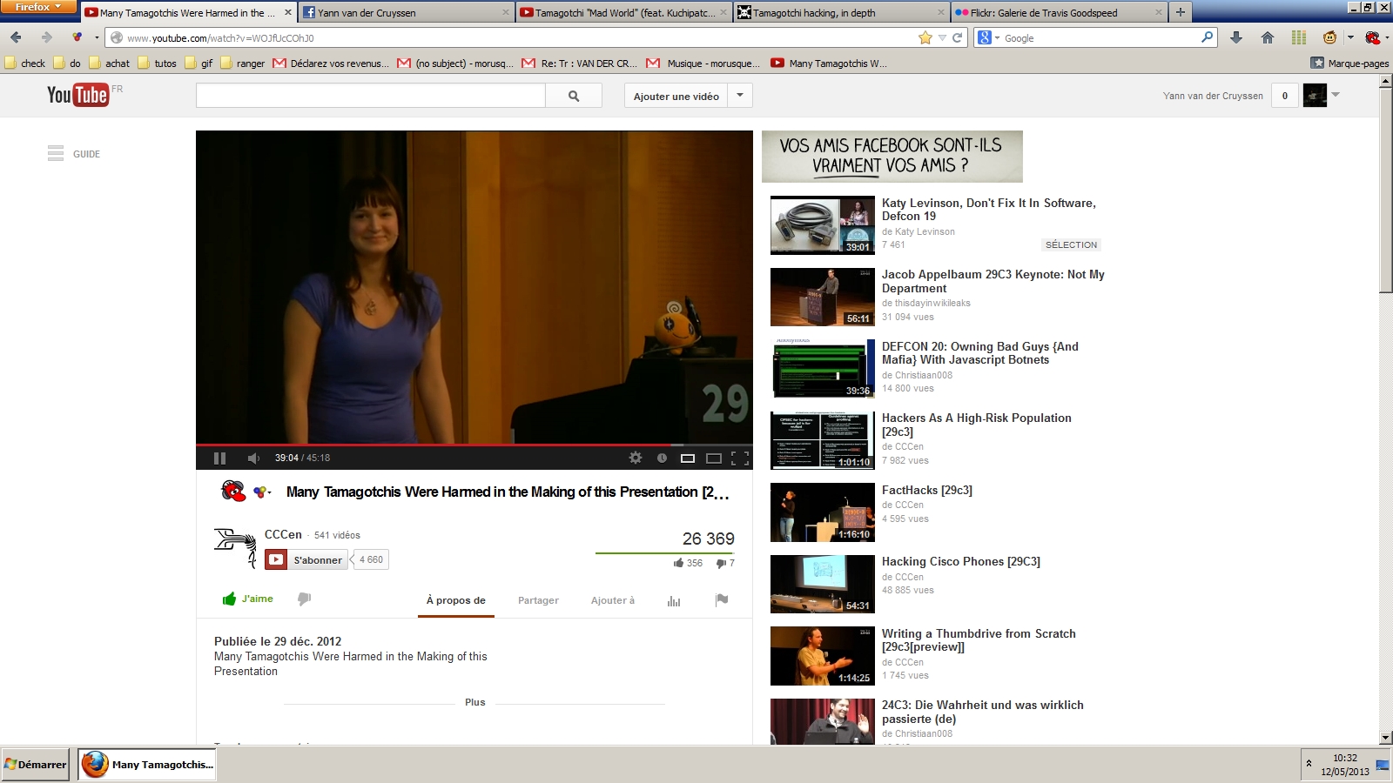The width and height of the screenshot is (1393, 783).
Task: Click the Watch Later clock icon
Action: pyautogui.click(x=662, y=458)
